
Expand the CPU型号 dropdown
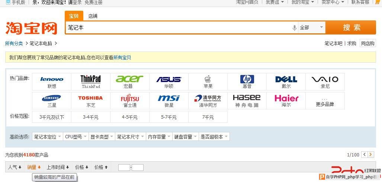tap(76, 137)
